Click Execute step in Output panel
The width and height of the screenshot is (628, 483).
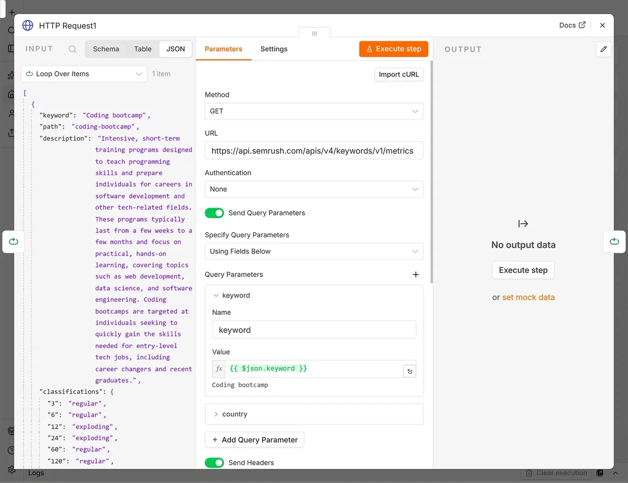[x=523, y=270]
